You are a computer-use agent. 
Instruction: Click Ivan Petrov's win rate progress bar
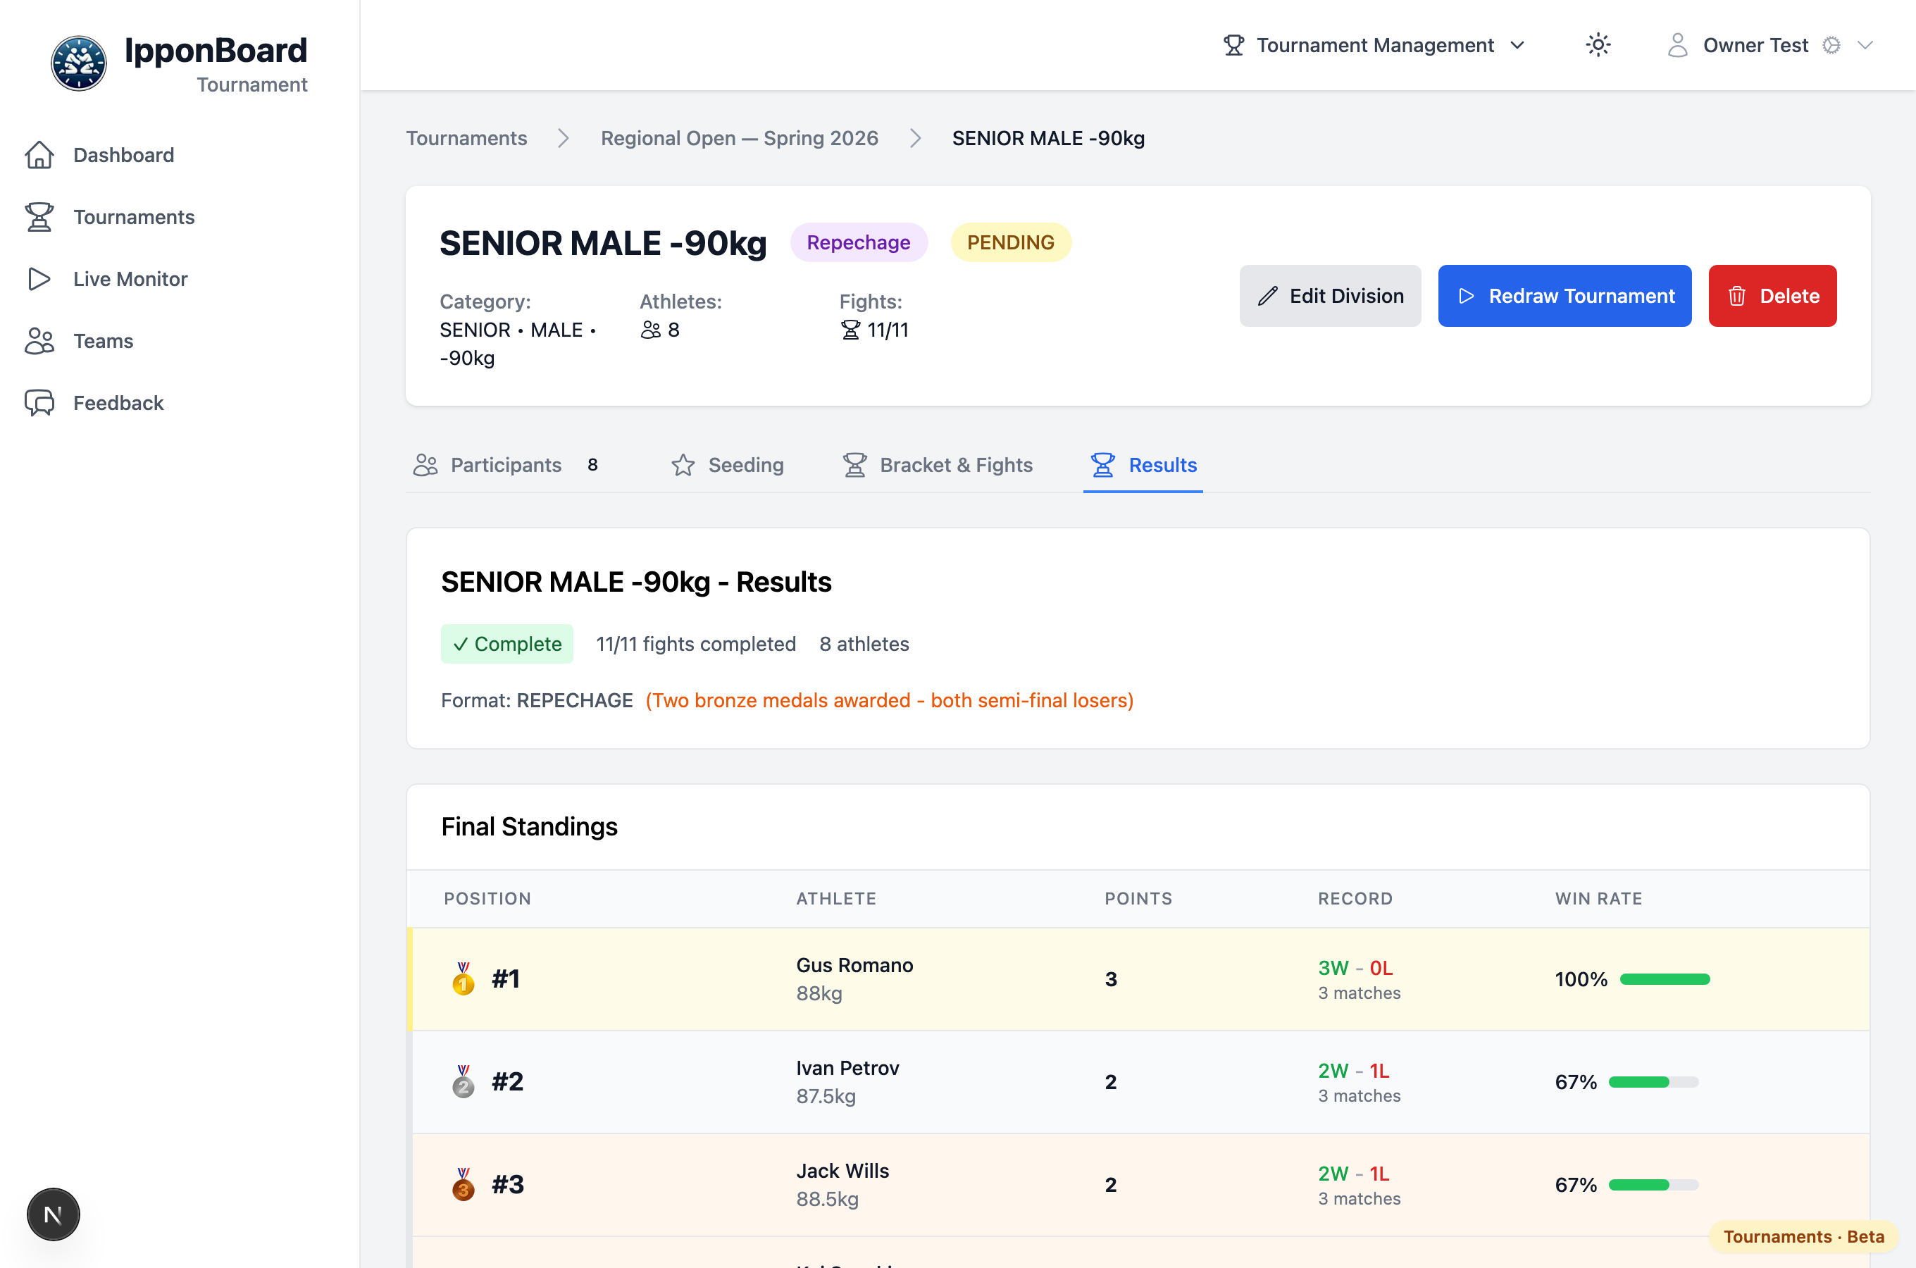[x=1653, y=1082]
